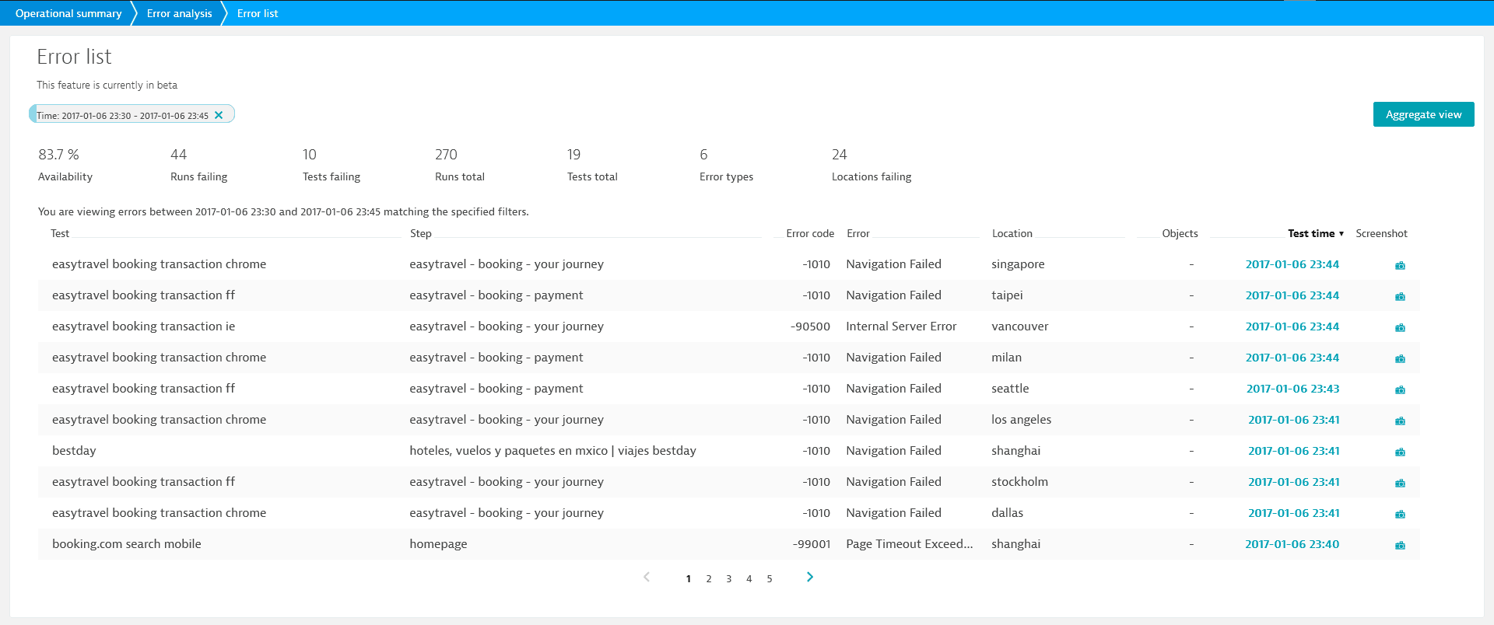Viewport: 1494px width, 625px height.
Task: Click 'Page Timeout Exceed...' error cell
Action: 910,544
